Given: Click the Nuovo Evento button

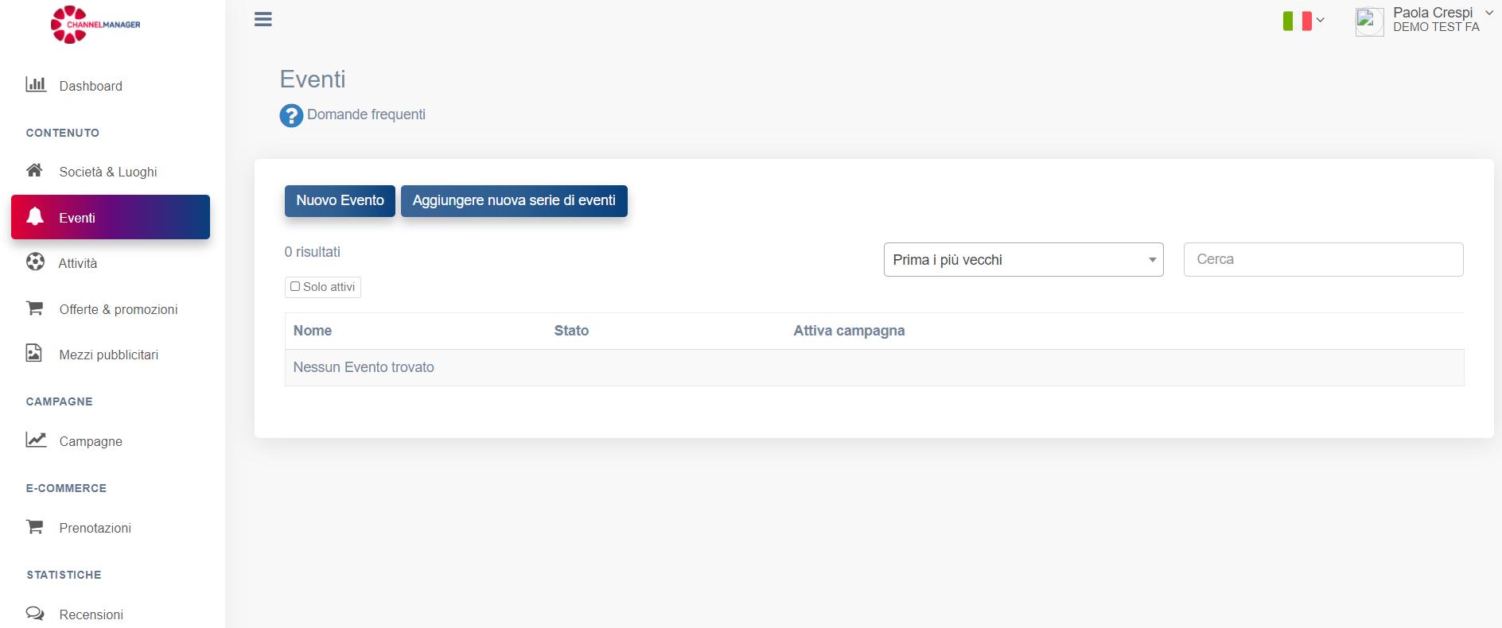Looking at the screenshot, I should [340, 200].
